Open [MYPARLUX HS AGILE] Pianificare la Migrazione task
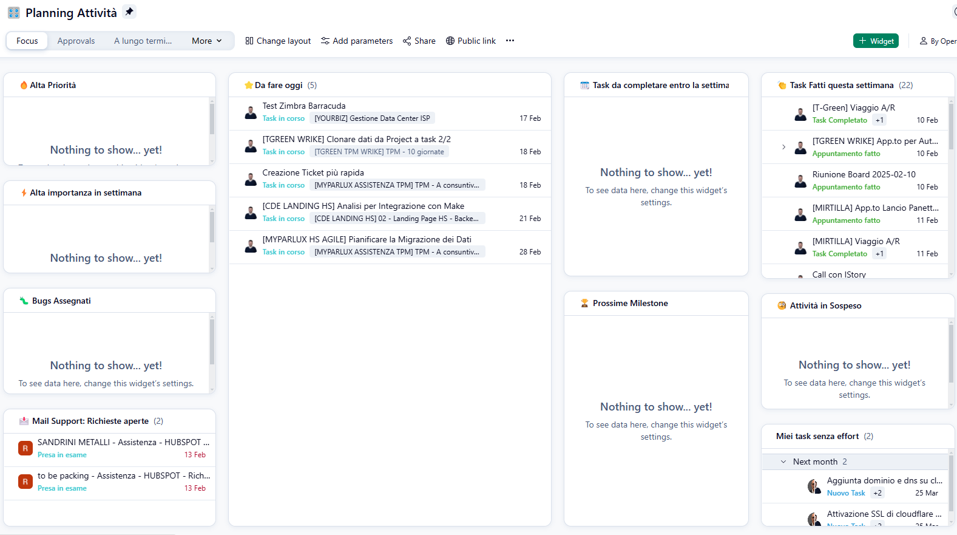Image resolution: width=957 pixels, height=535 pixels. click(x=367, y=239)
